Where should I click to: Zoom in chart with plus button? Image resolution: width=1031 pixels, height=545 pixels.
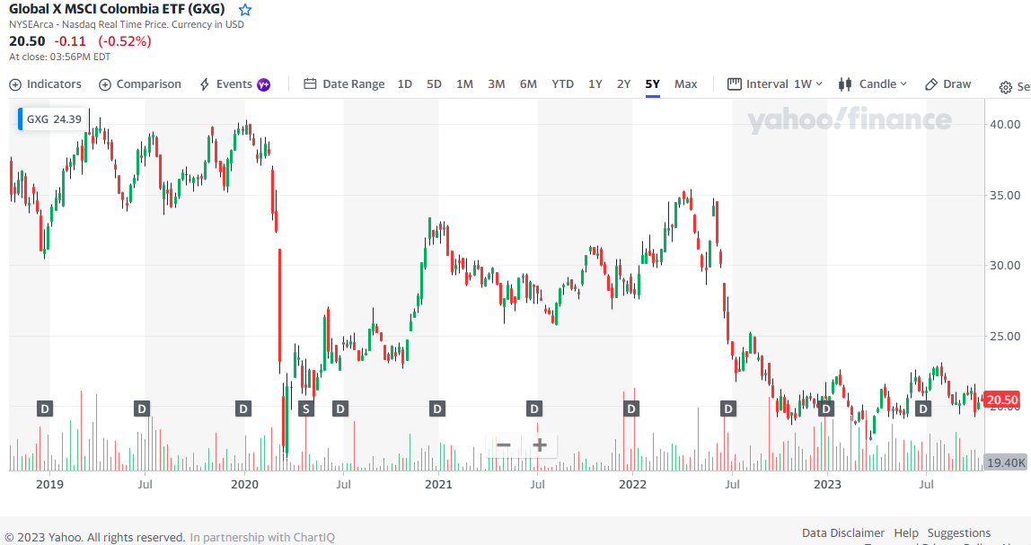tap(540, 445)
